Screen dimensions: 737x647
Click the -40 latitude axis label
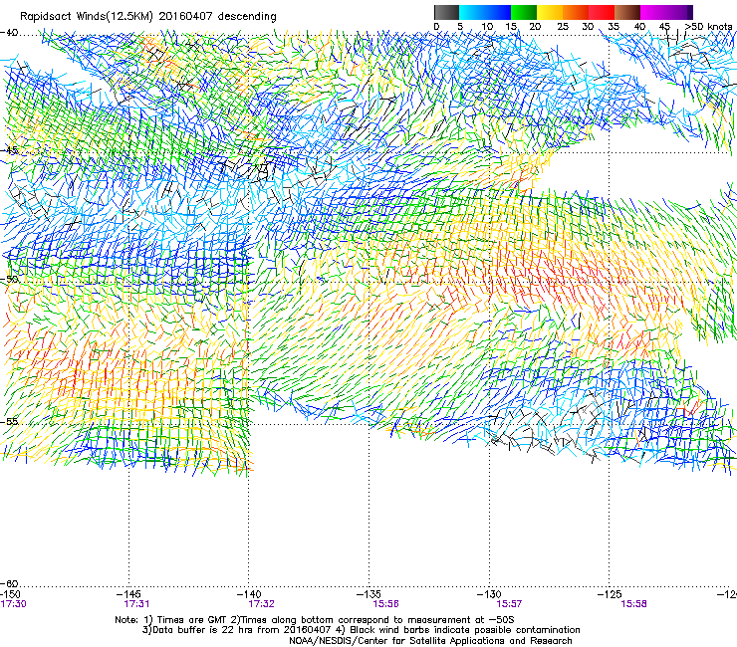pos(9,33)
